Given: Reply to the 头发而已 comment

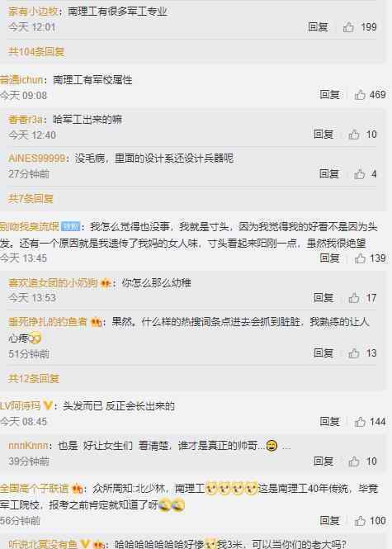Looking at the screenshot, I should (329, 422).
